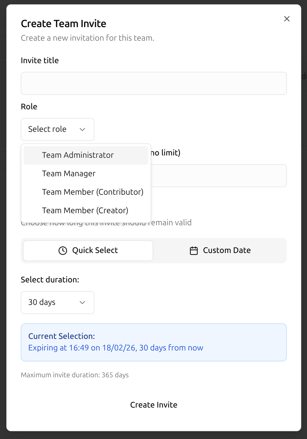Viewport: 307px width, 439px height.
Task: Switch to the Quick Select tab
Action: coord(88,250)
